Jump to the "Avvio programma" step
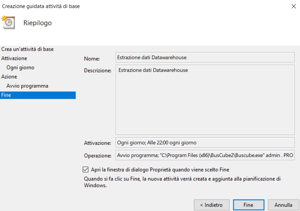This screenshot has height=211, width=300. pyautogui.click(x=28, y=86)
